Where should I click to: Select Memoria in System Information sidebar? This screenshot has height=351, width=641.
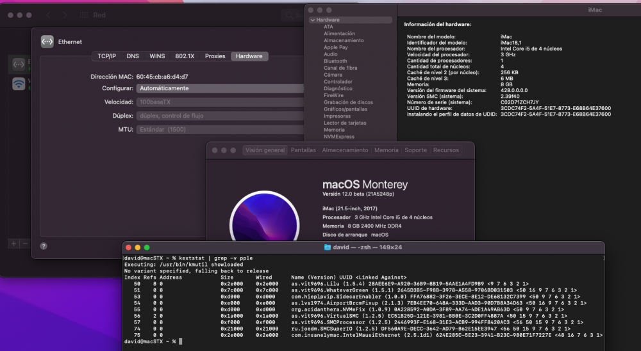tap(334, 130)
